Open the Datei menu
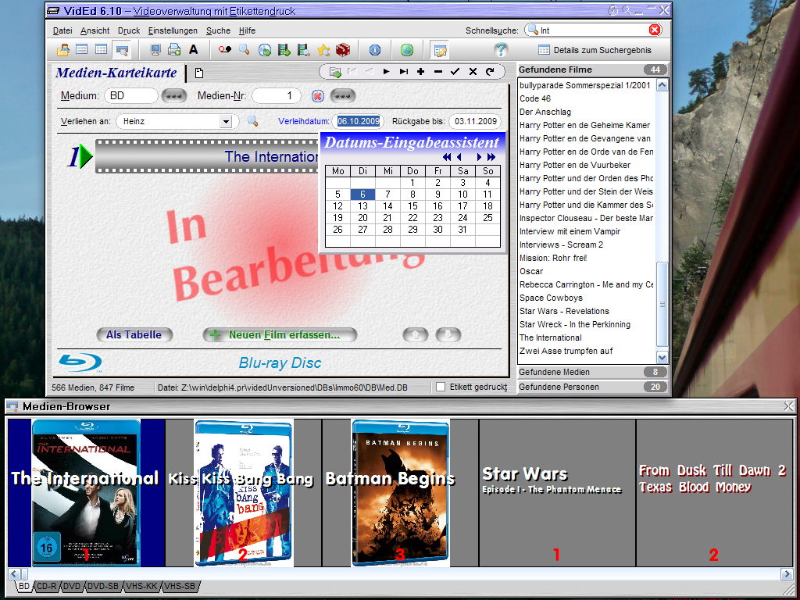The width and height of the screenshot is (800, 600). pyautogui.click(x=62, y=30)
